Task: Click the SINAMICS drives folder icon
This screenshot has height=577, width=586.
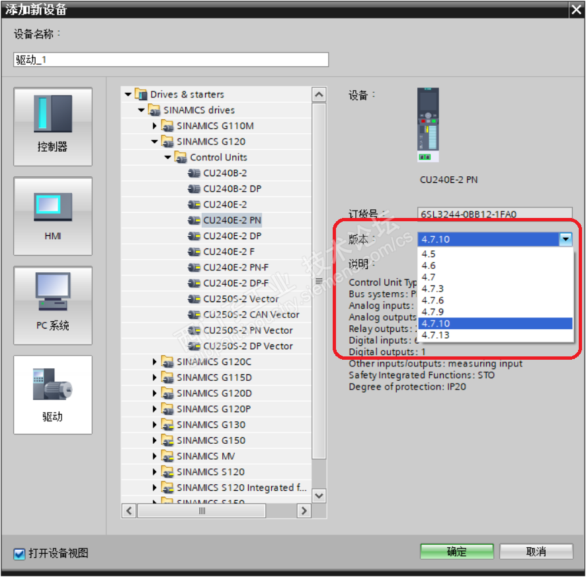Action: point(154,110)
